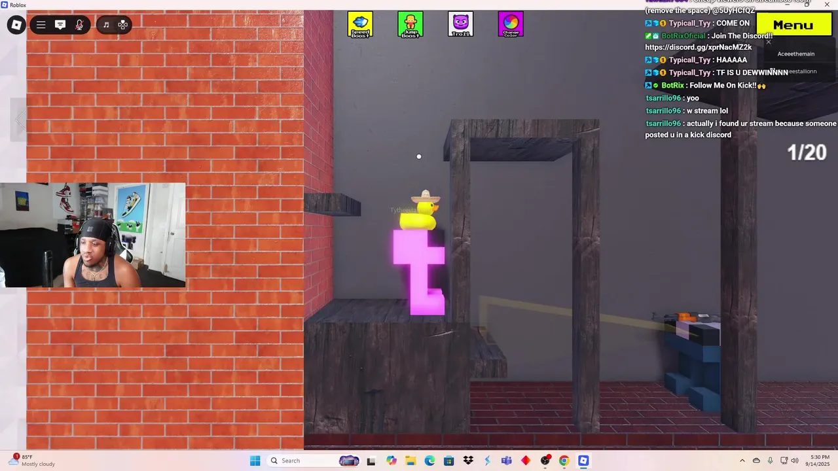Open the Roblox logo menu button

tap(16, 25)
